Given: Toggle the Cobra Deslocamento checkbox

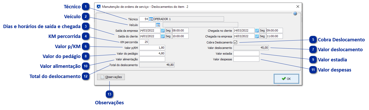Looking at the screenshot, I should click(x=235, y=42).
